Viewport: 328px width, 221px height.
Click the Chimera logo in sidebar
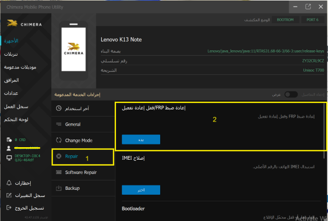(x=24, y=23)
